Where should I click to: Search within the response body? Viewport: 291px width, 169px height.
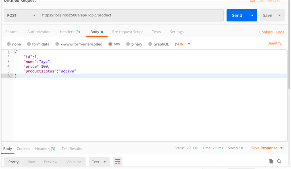279,161
